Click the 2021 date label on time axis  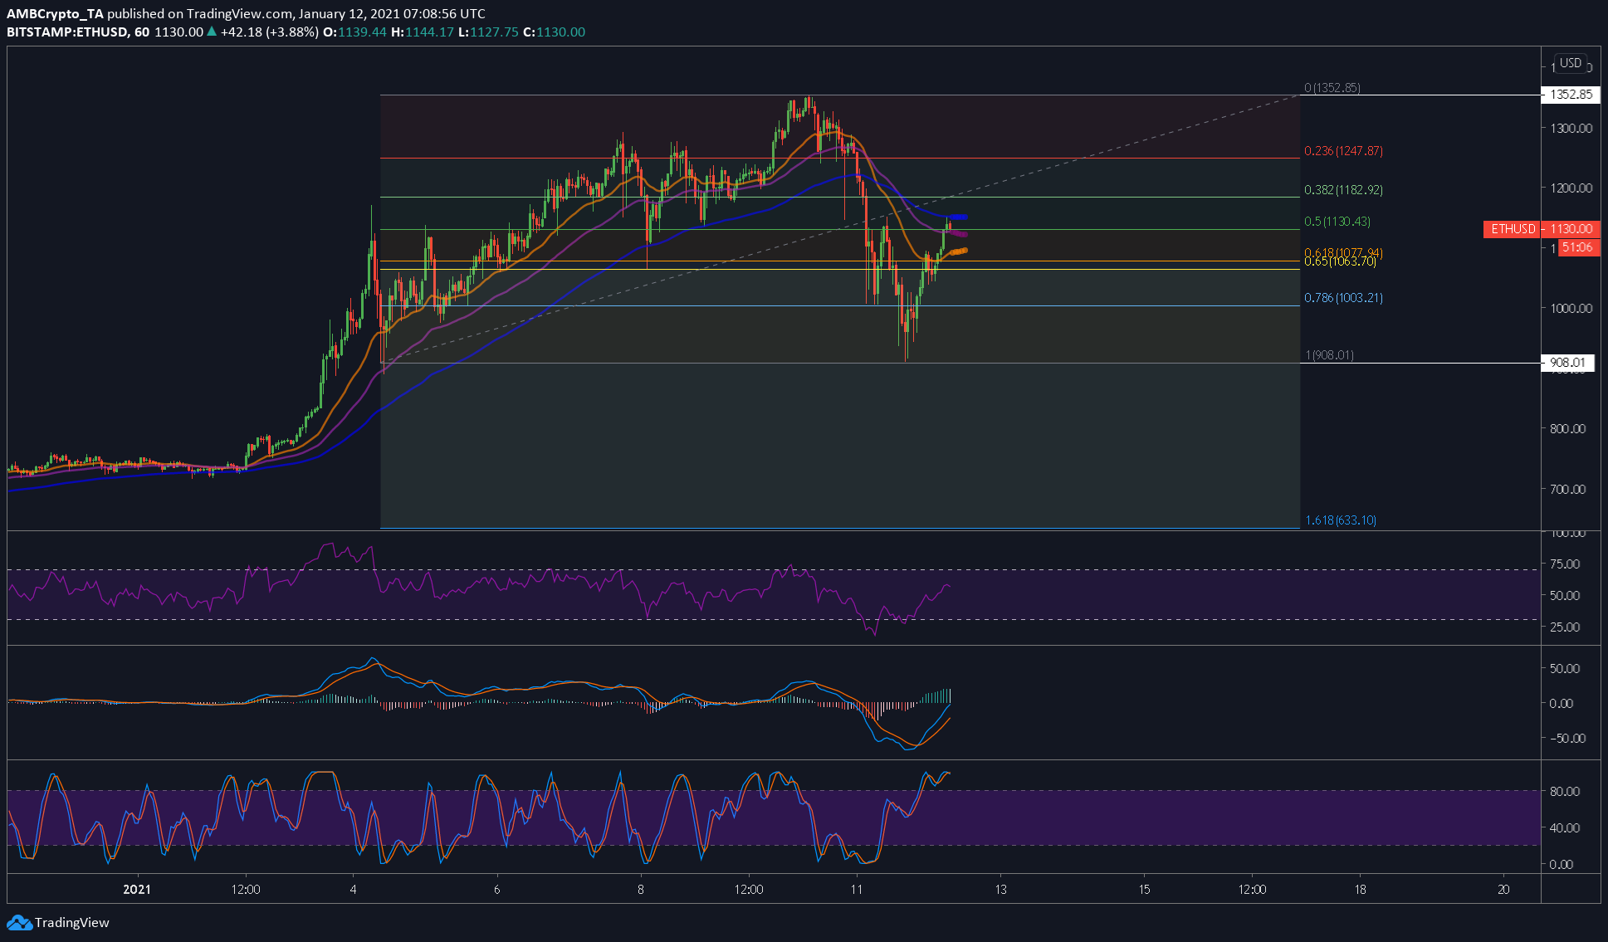[137, 890]
